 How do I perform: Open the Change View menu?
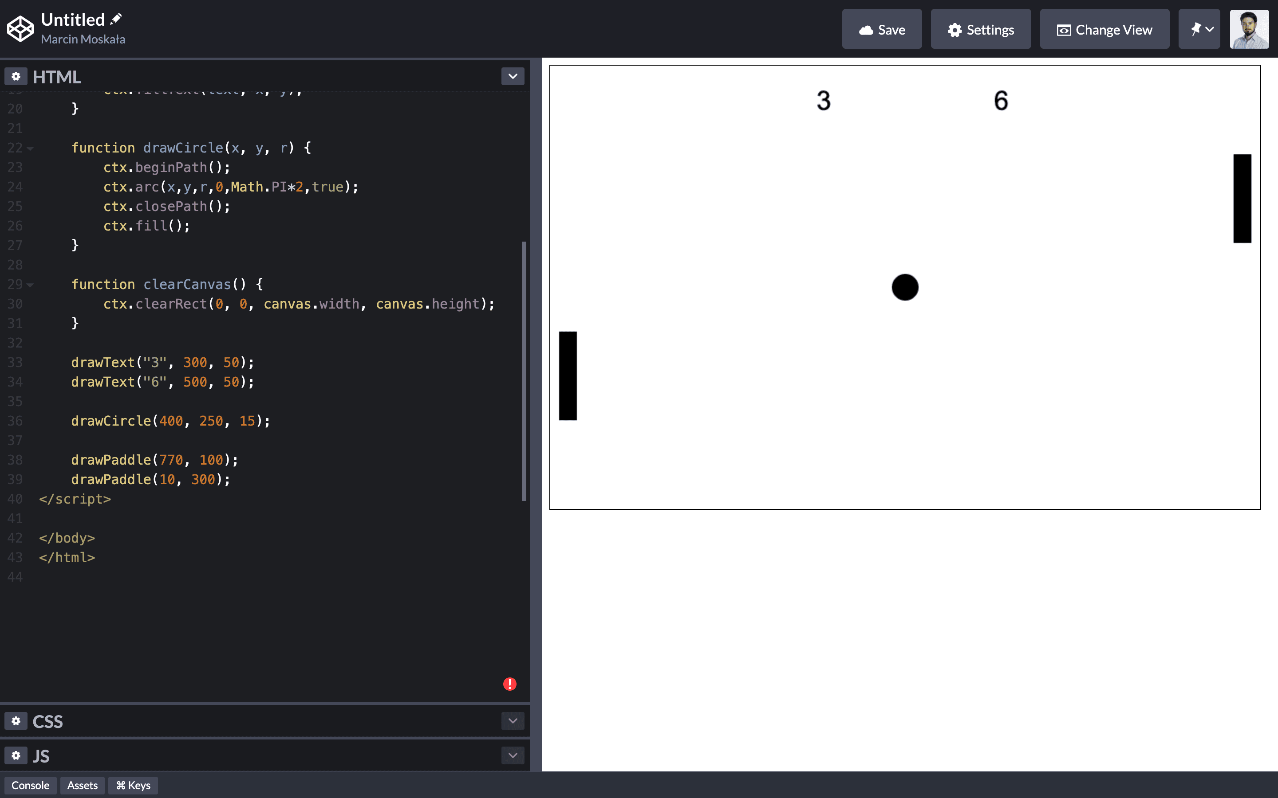(x=1104, y=29)
